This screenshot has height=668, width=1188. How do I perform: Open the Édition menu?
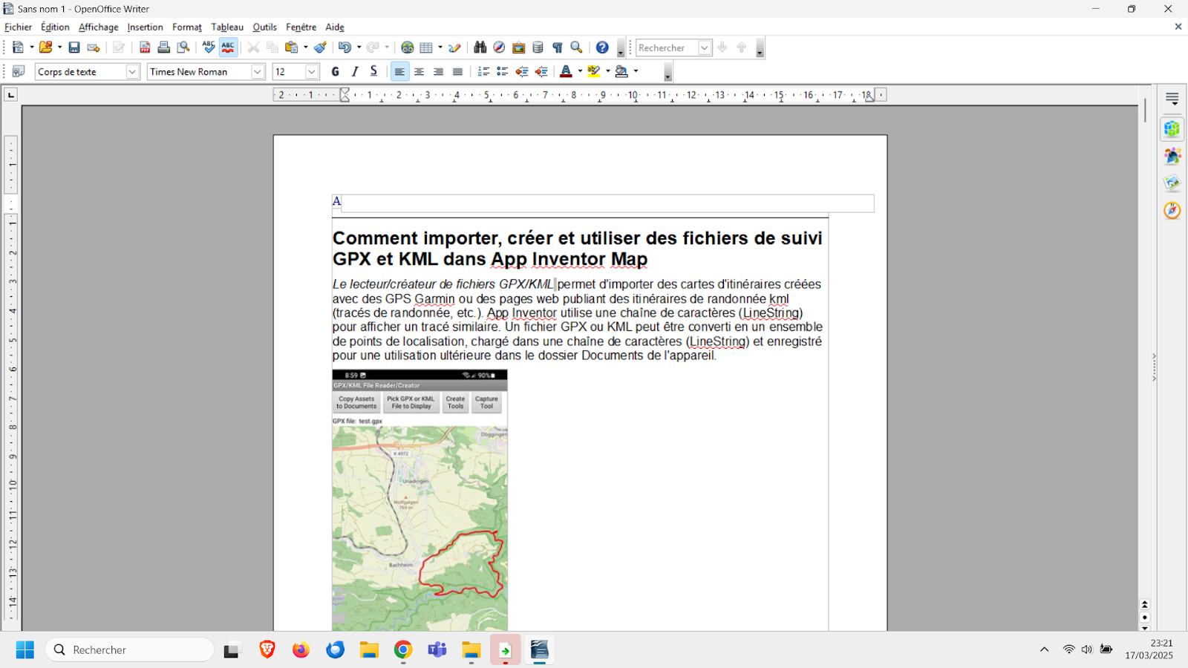point(55,27)
